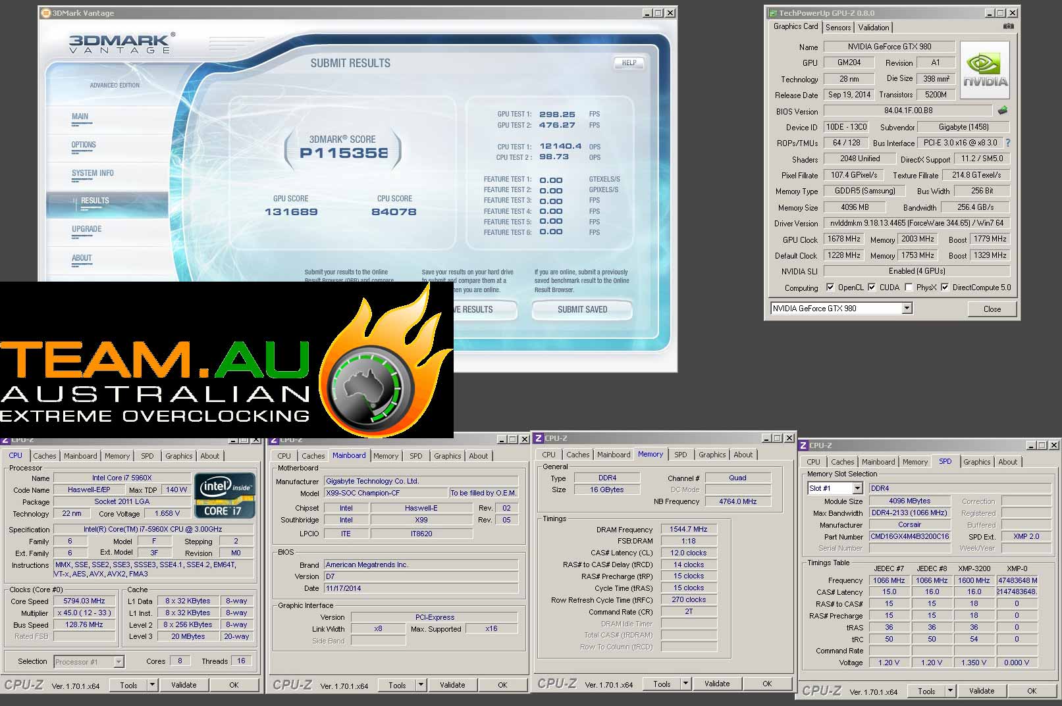The height and width of the screenshot is (706, 1062).
Task: Open the Caches tab in CPU-Z CPU window
Action: click(x=45, y=456)
